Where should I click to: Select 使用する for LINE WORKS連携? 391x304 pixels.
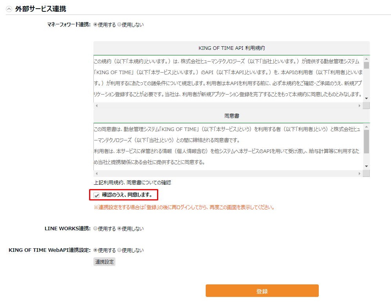coord(95,228)
